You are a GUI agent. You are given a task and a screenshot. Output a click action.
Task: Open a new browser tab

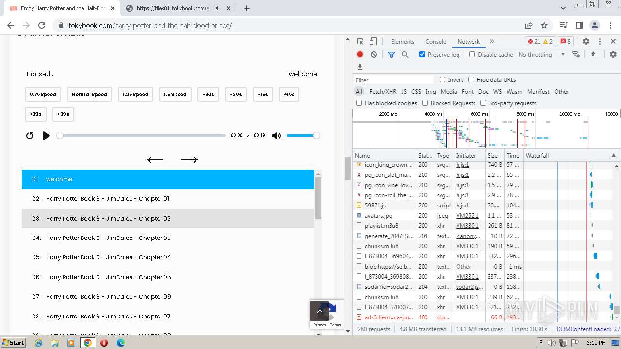pos(246,8)
